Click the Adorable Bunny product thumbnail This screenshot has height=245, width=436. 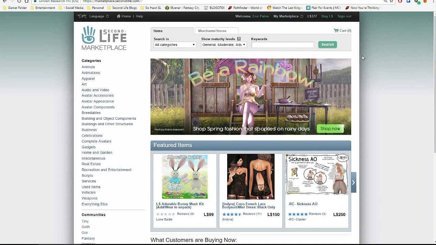click(x=185, y=177)
